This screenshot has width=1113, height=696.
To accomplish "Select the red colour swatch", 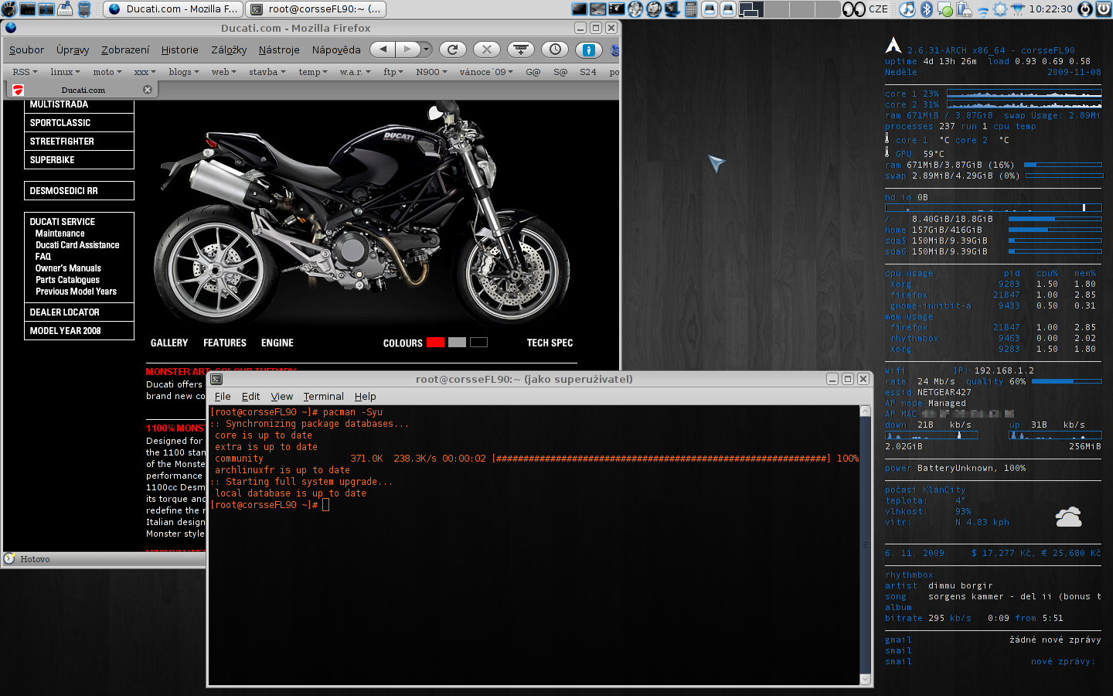I will 435,342.
